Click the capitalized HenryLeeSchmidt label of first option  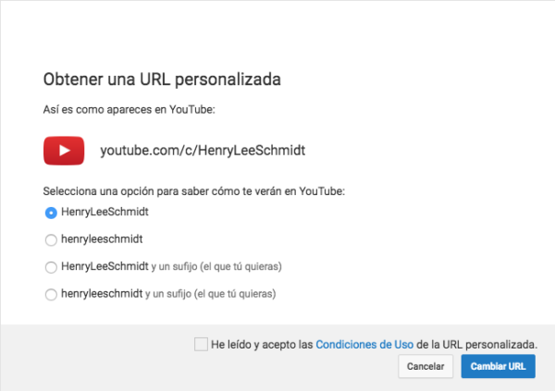coord(105,212)
